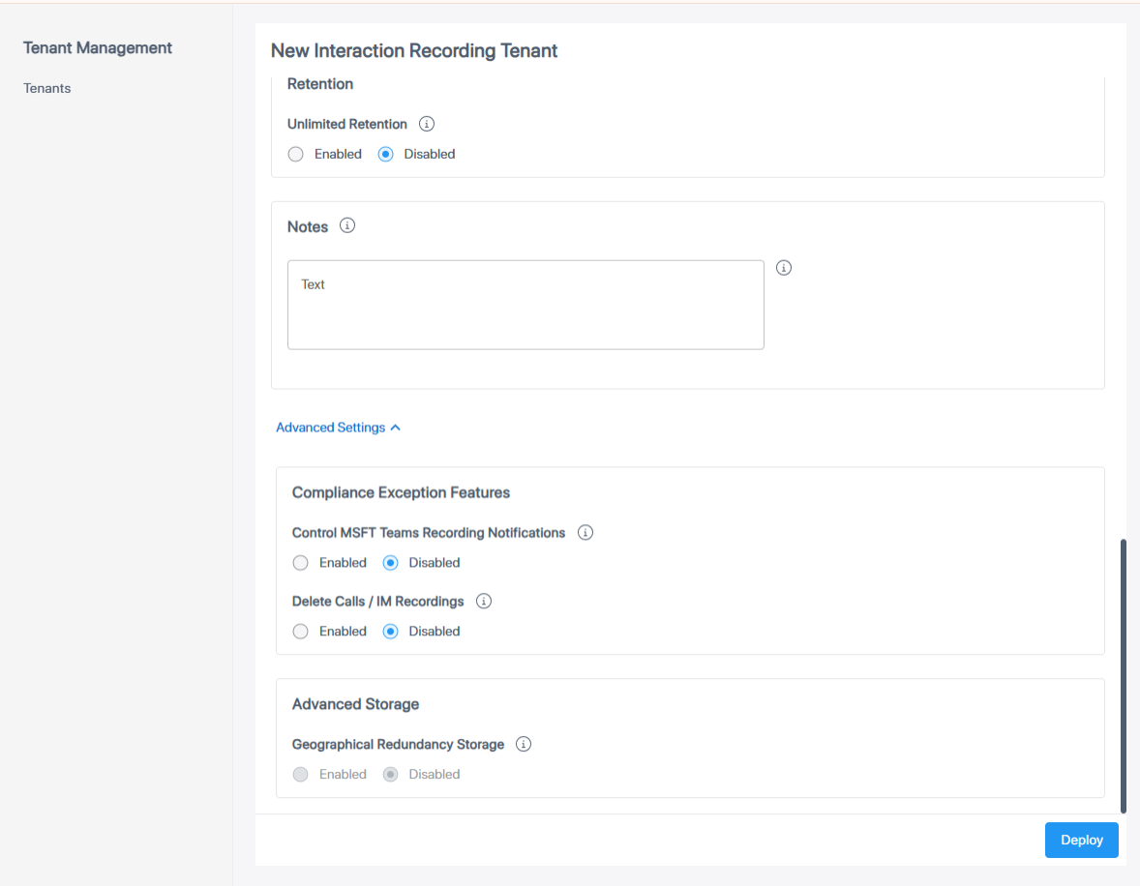Click inside the Notes text area
Viewport: 1140px width, 886px height.
pos(525,305)
